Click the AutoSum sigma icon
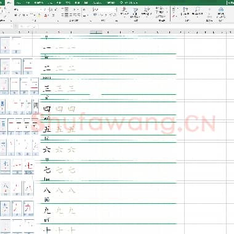 click(x=174, y=9)
